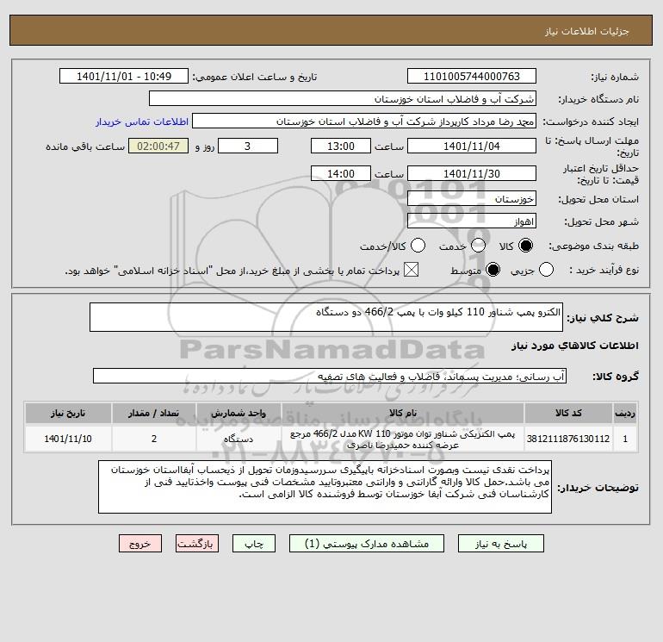Click the response deadline date 1401/11/04
Image resolution: width=663 pixels, height=642 pixels.
(x=472, y=146)
